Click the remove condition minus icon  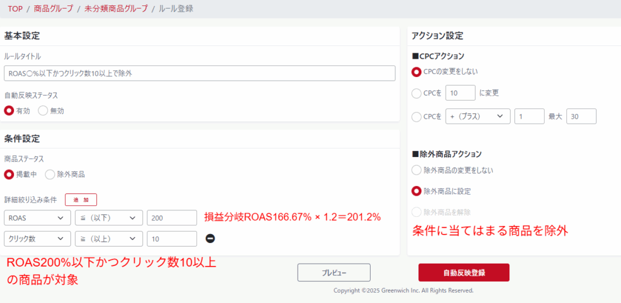[x=210, y=239]
